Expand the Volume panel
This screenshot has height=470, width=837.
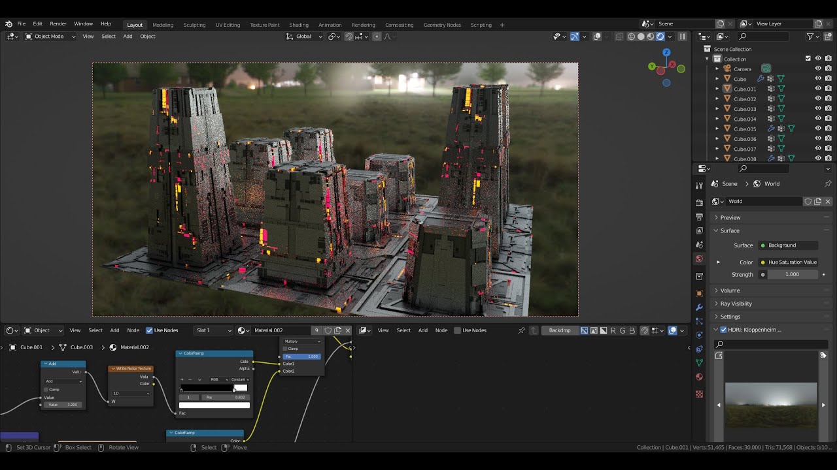[730, 290]
